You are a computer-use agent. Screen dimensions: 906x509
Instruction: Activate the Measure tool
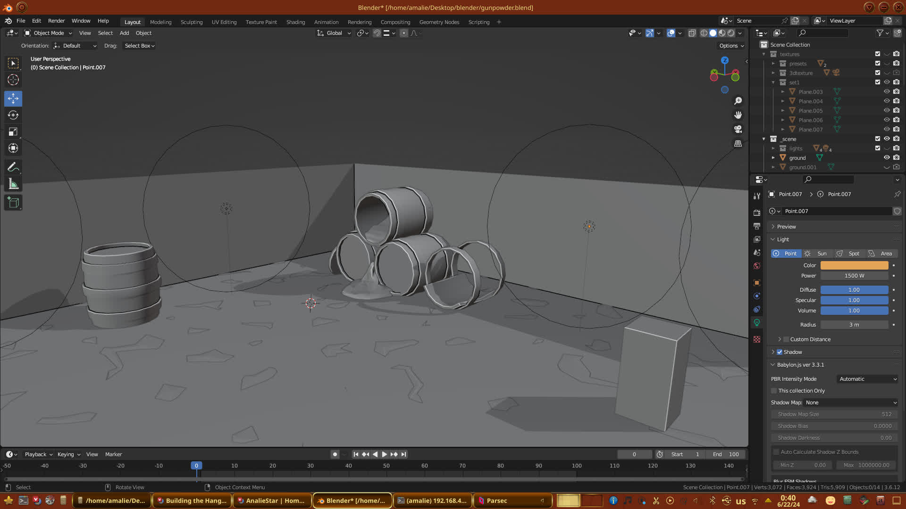click(x=13, y=184)
